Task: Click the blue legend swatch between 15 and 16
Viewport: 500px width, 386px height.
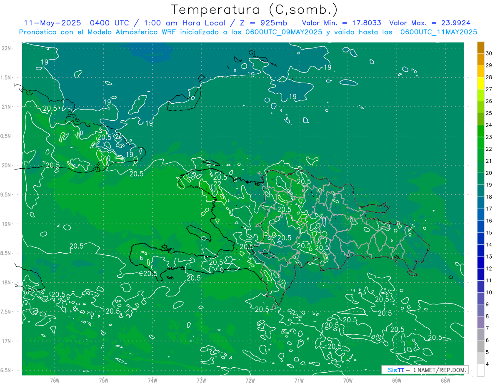Action: (x=480, y=227)
